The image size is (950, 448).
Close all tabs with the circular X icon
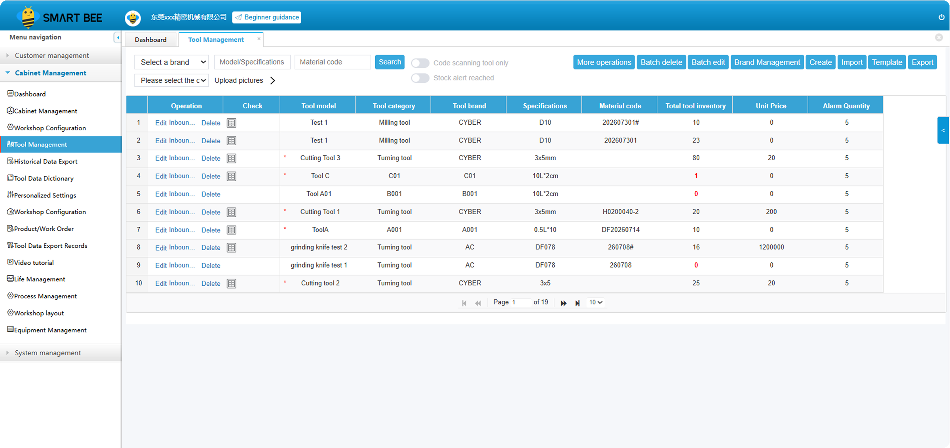coord(939,37)
